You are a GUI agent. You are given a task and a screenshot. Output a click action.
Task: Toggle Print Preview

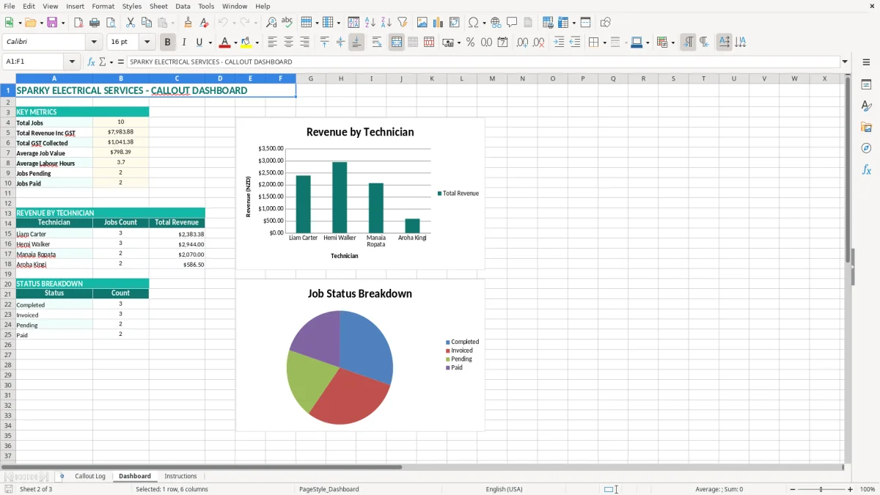(x=110, y=23)
